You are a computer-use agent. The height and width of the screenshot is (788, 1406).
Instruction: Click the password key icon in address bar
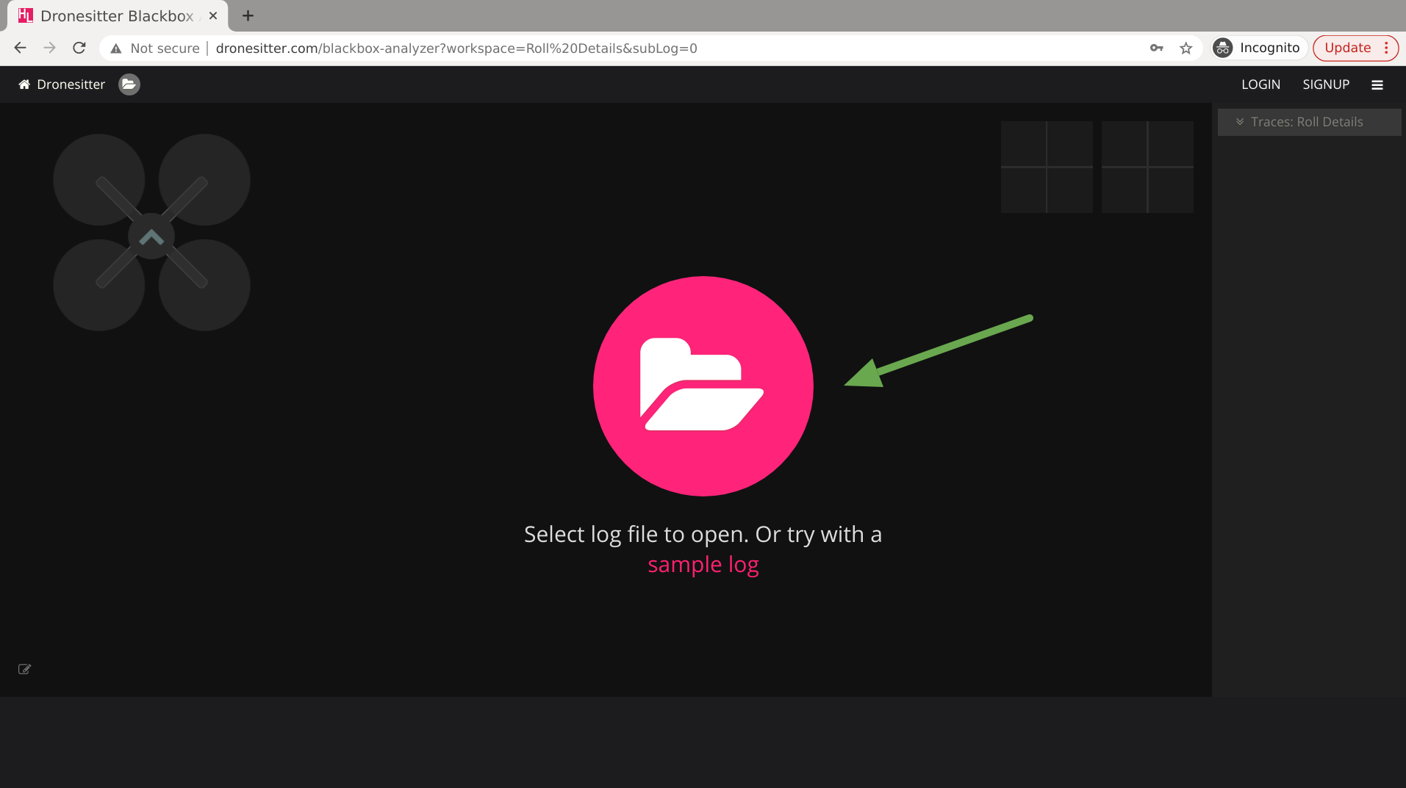(x=1156, y=48)
